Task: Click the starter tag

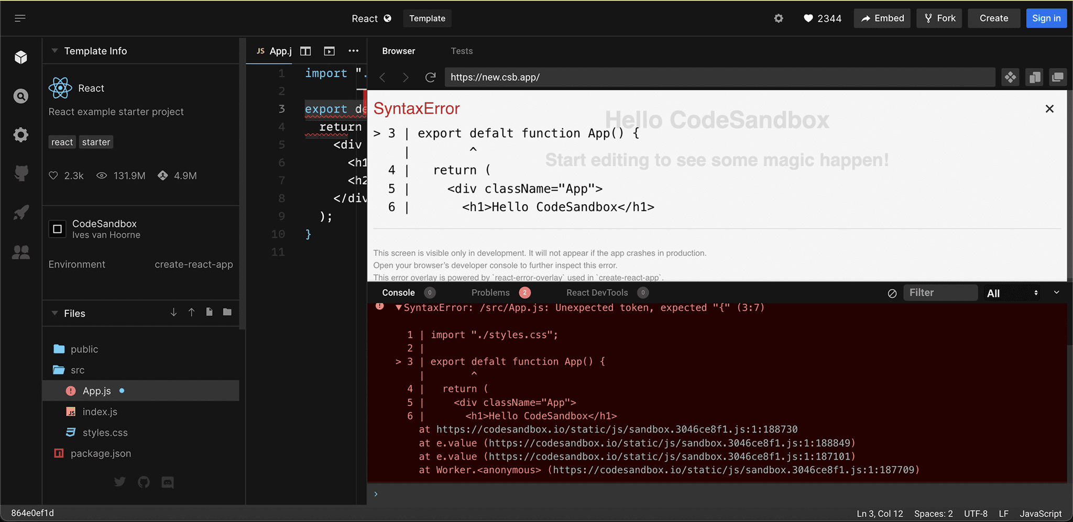Action: click(x=96, y=142)
